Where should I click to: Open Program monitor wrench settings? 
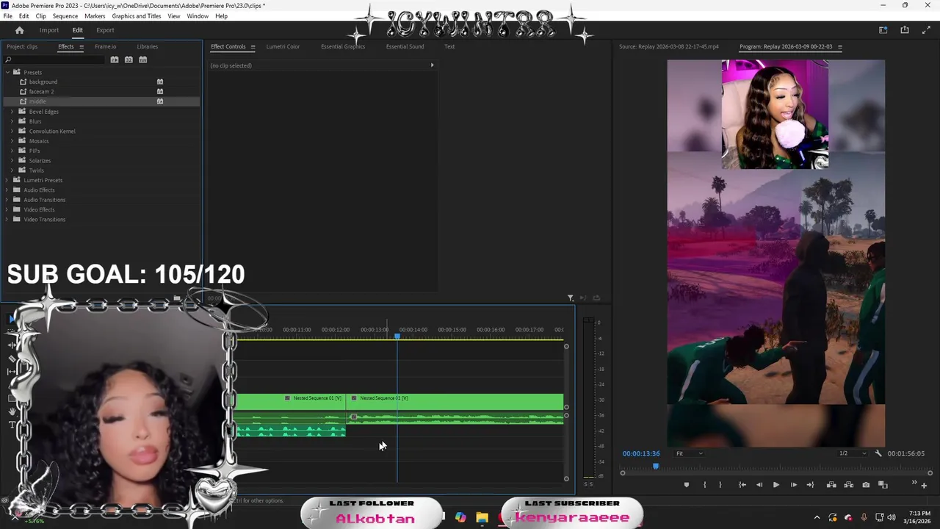[878, 453]
